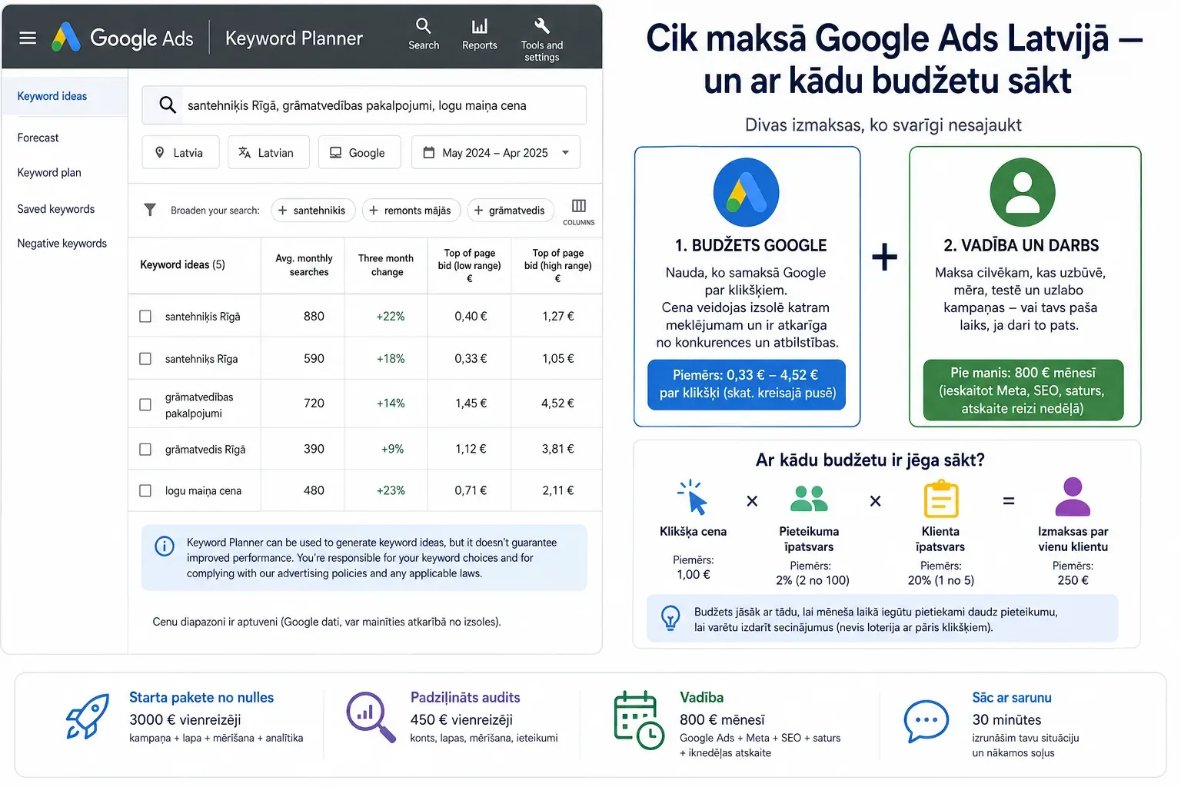
Task: Open Saved keywords in sidebar
Action: coord(56,208)
